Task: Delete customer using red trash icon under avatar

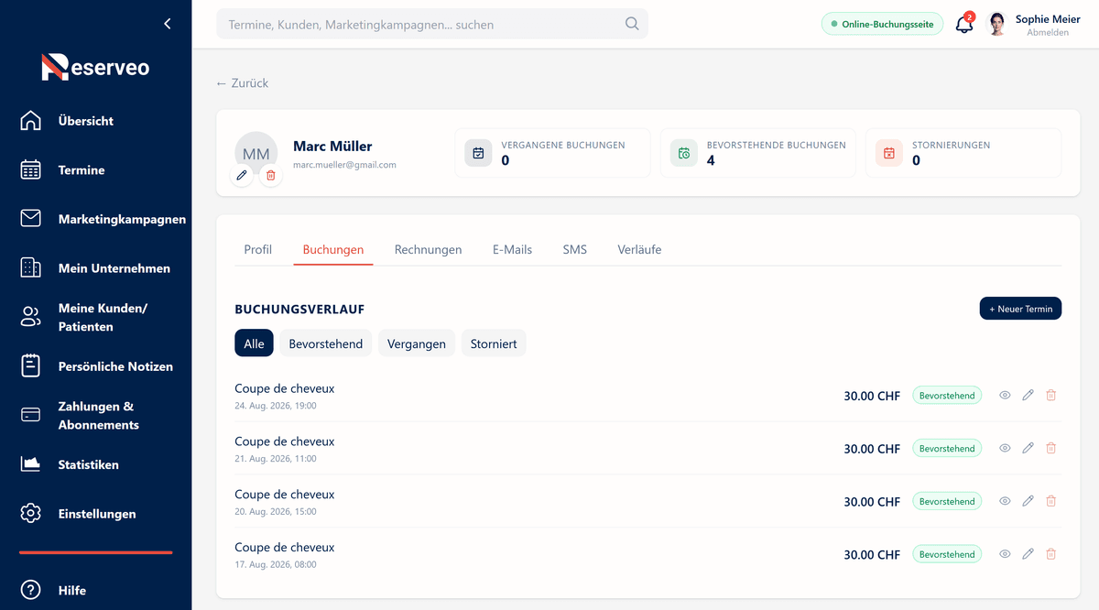Action: tap(270, 174)
